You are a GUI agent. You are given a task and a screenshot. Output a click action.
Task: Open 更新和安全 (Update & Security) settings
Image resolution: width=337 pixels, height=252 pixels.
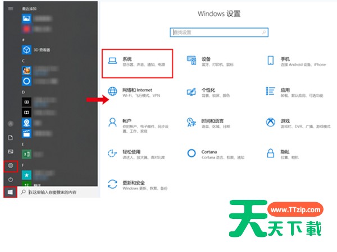pos(138,185)
